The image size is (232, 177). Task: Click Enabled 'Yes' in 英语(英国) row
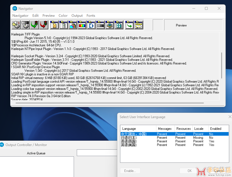click(212, 141)
